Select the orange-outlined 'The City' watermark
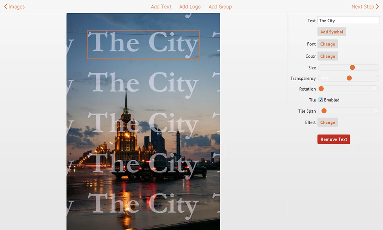 (143, 44)
